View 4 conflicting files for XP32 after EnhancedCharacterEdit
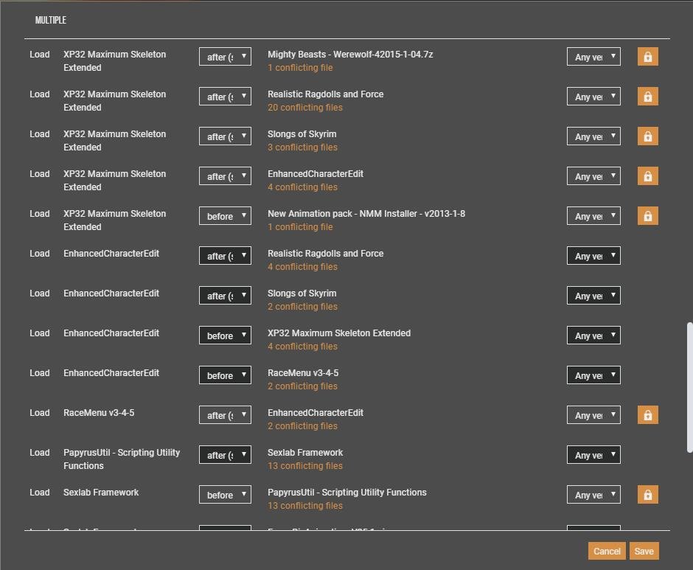The width and height of the screenshot is (693, 570). tap(302, 187)
